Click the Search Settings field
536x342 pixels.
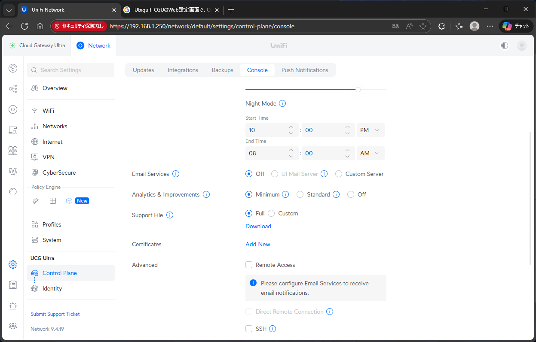click(71, 70)
